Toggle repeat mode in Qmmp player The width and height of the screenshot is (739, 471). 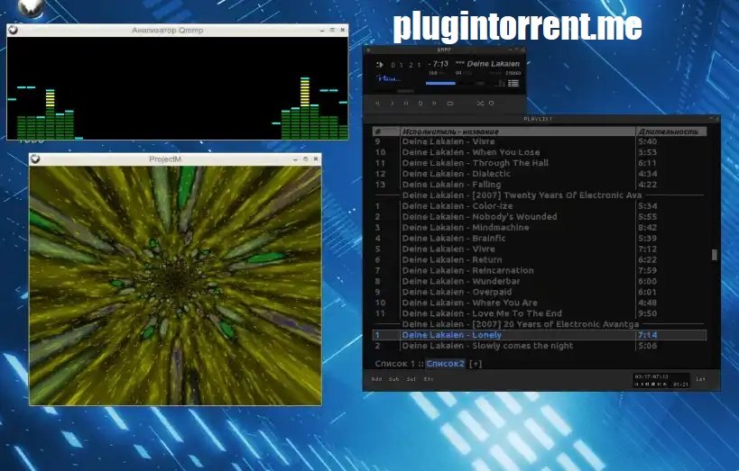491,104
